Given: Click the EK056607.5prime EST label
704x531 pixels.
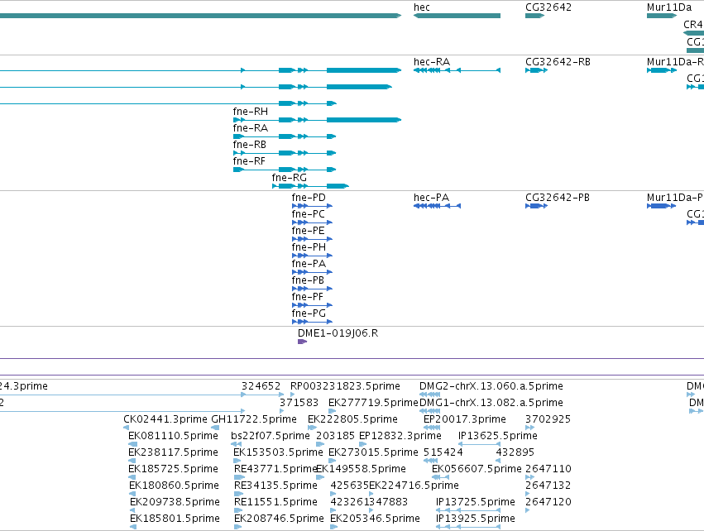Looking at the screenshot, I should (477, 470).
